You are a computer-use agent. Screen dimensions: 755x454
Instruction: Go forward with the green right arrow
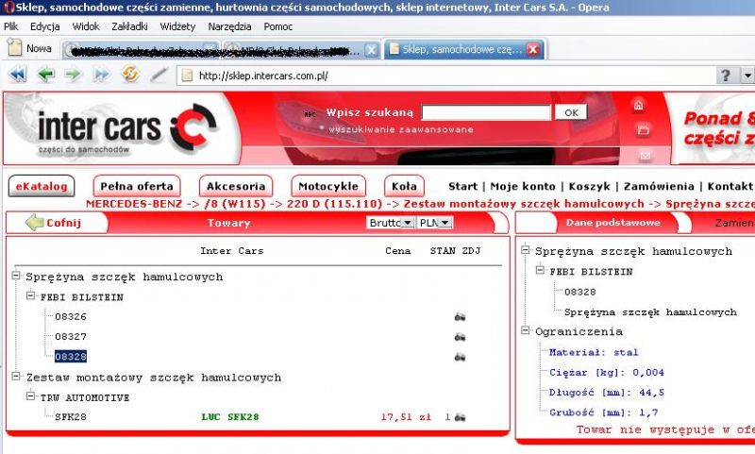pos(74,75)
